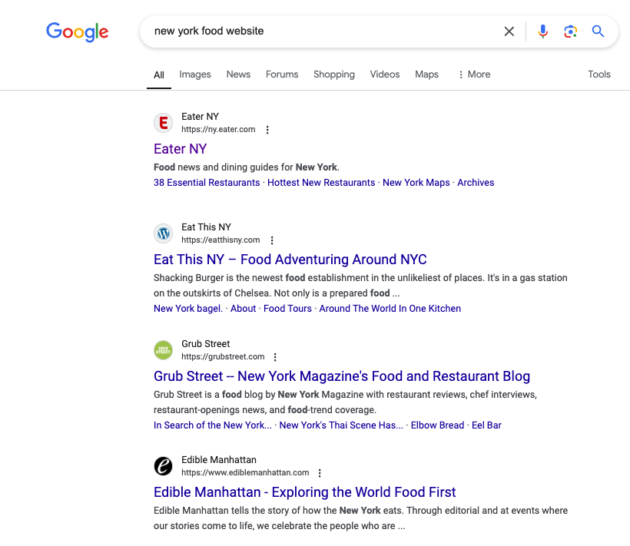
Task: Switch to the Shopping tab
Action: click(334, 74)
